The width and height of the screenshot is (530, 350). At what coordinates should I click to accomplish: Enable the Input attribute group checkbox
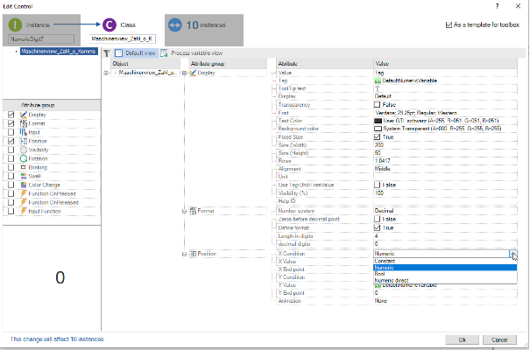10,131
